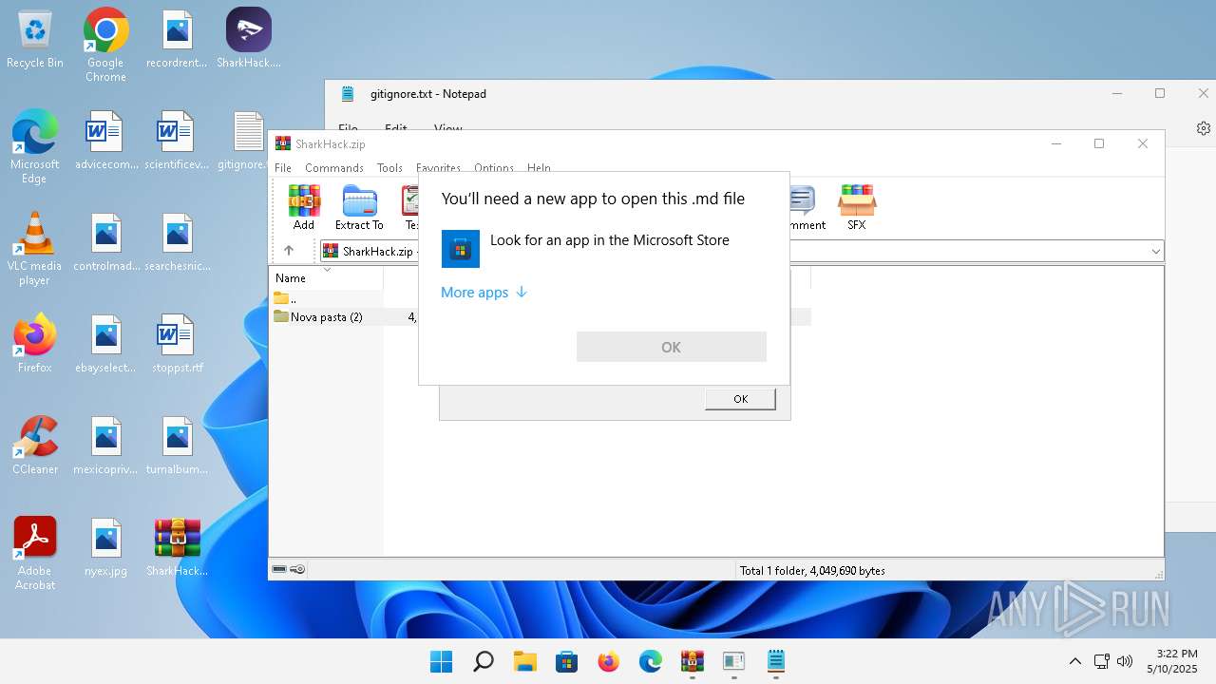Click the Comment toolbar icon
The height and width of the screenshot is (684, 1216).
[804, 208]
